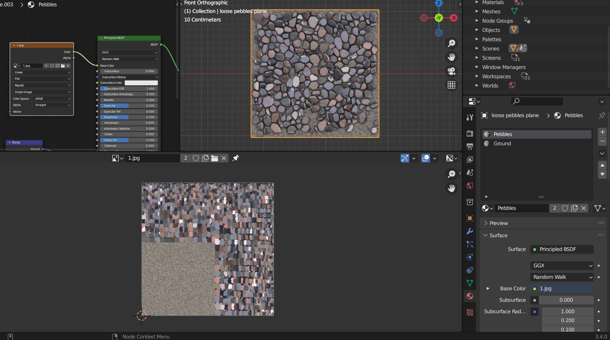610x340 pixels.
Task: Open the Object Constraints tab icon
Action: click(x=470, y=270)
